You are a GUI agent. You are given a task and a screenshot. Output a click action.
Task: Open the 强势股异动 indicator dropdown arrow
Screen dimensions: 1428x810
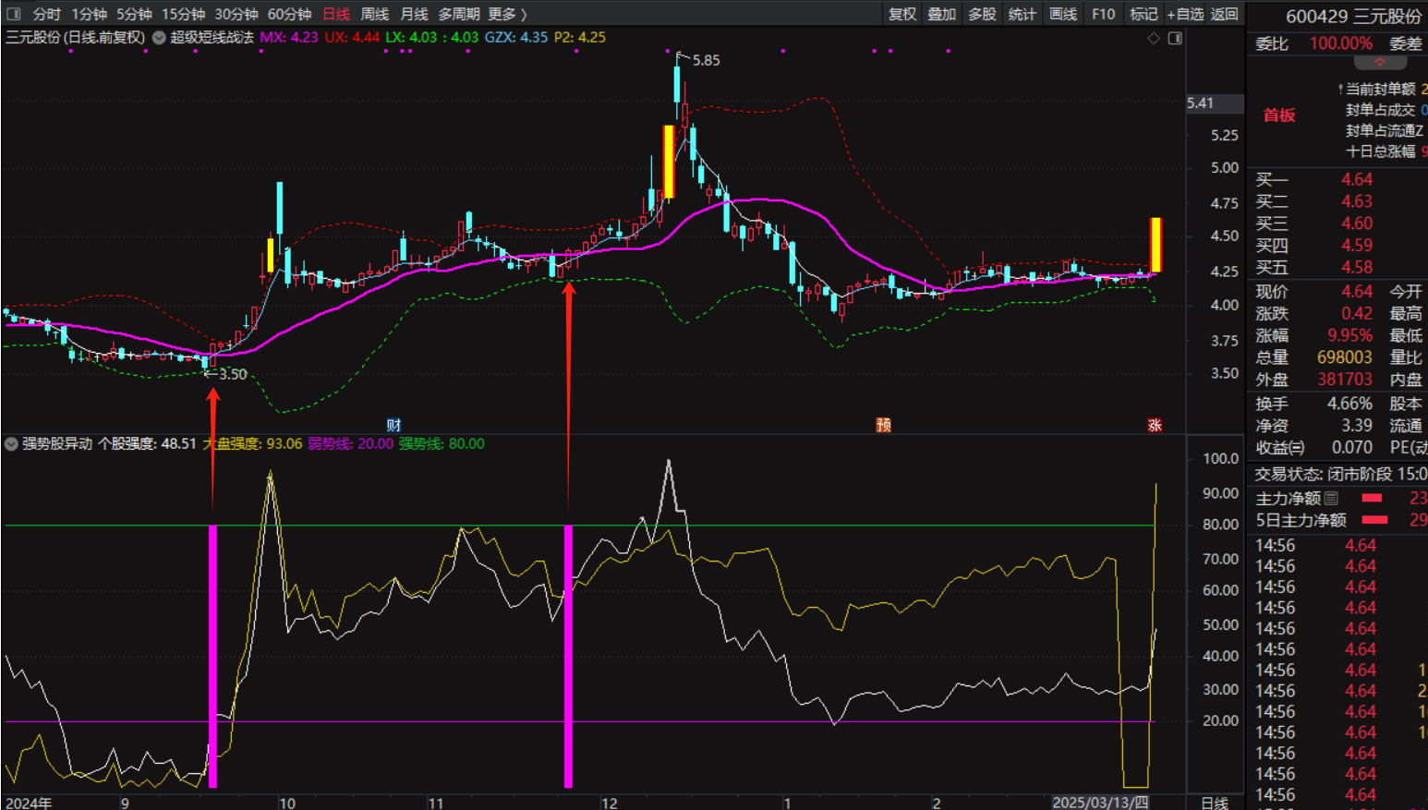(11, 444)
